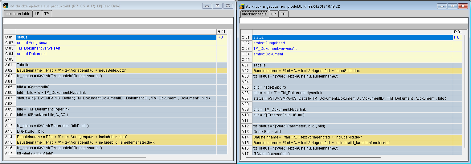471x164 pixels.
Task: Switch to LP tab in right window
Action: coord(273,14)
